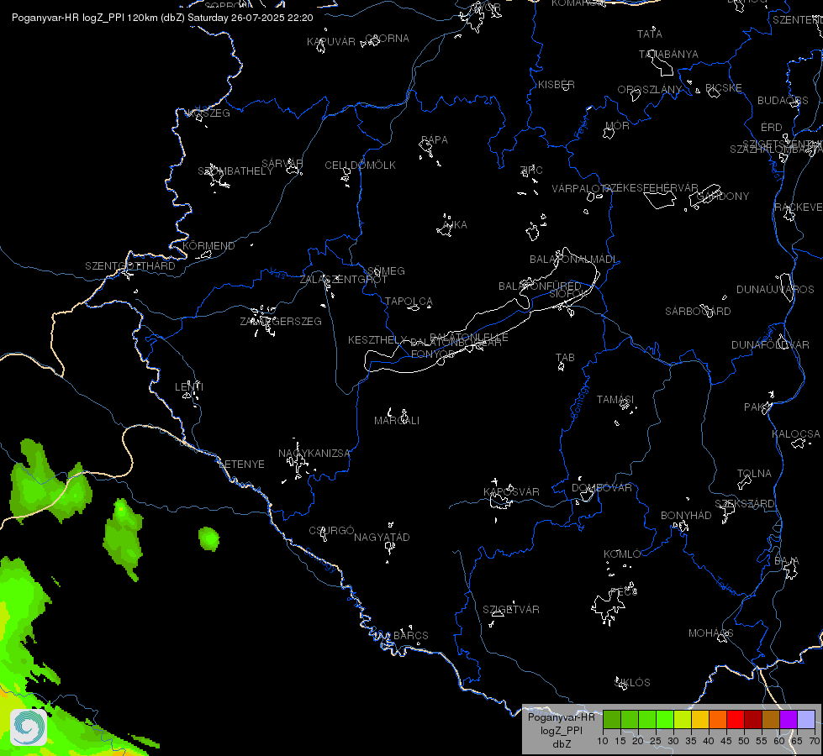Select the LENTI city label

[189, 386]
